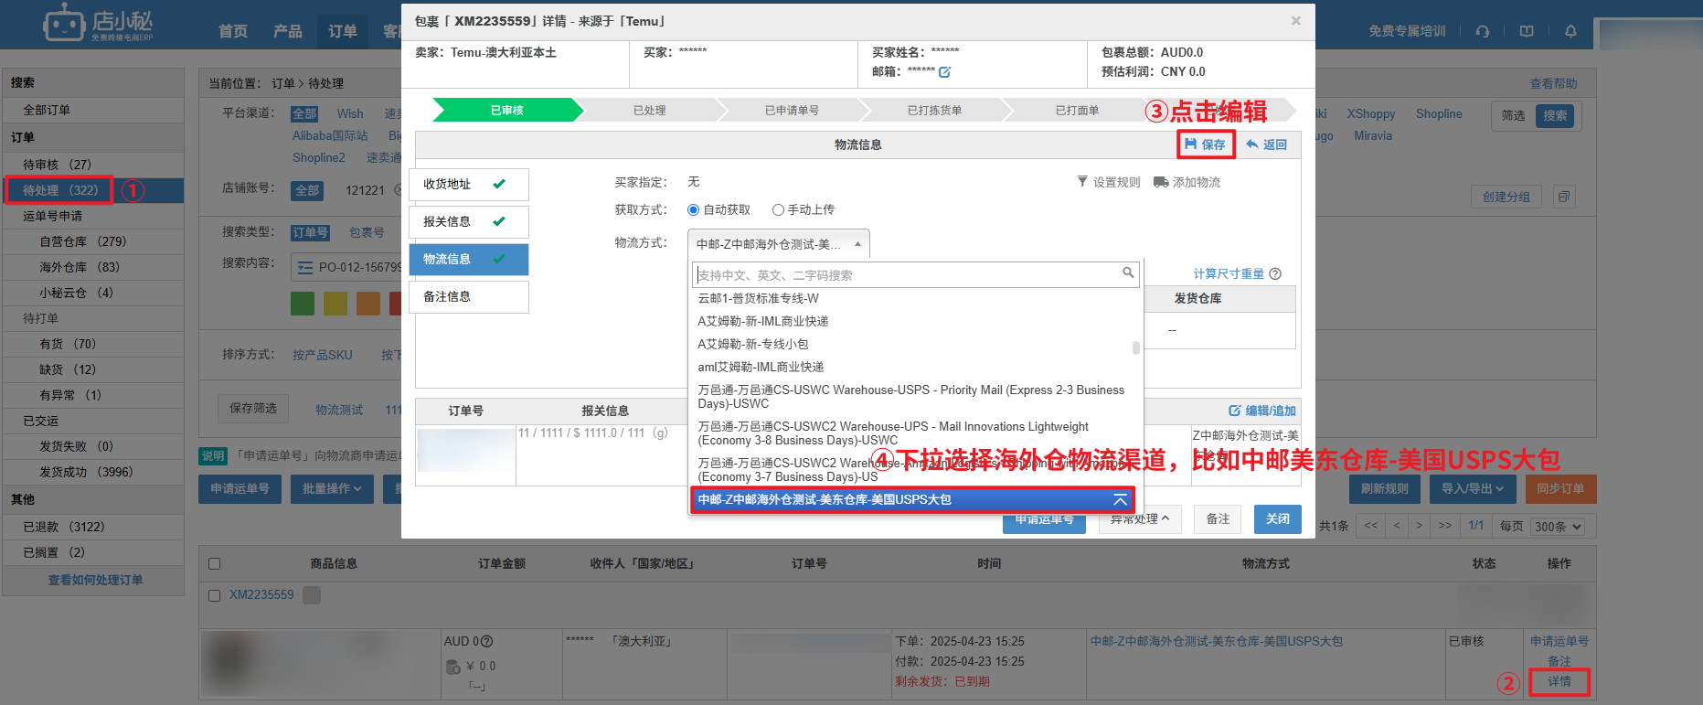The width and height of the screenshot is (1703, 705).
Task: Open 发货成功 (3996) in sidebar
Action: (86, 472)
